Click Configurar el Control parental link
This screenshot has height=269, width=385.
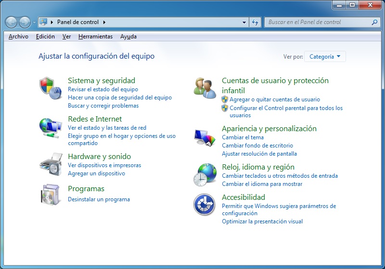click(286, 111)
